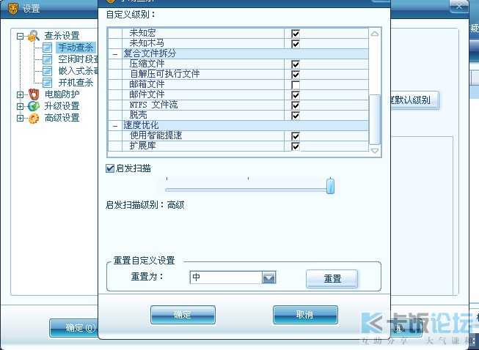Click the page icon next to 空闲时段查杀
The height and width of the screenshot is (350, 479).
(x=47, y=59)
